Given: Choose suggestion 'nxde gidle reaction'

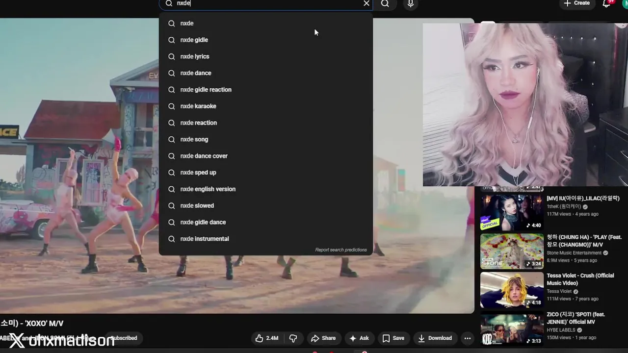Looking at the screenshot, I should click(265, 90).
